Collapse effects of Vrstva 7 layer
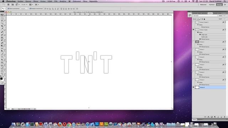This screenshot has width=228, height=128. pyautogui.click(x=226, y=49)
